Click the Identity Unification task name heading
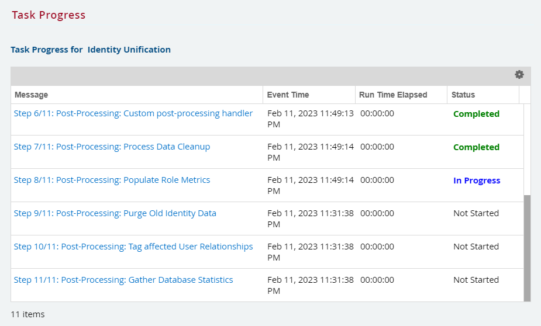 (x=129, y=50)
